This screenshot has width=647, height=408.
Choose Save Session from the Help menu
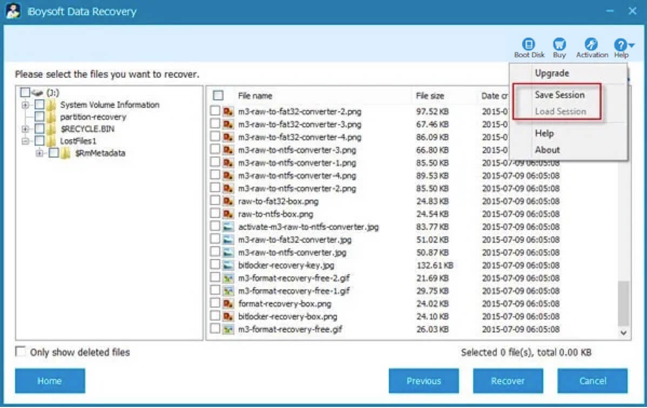(560, 95)
